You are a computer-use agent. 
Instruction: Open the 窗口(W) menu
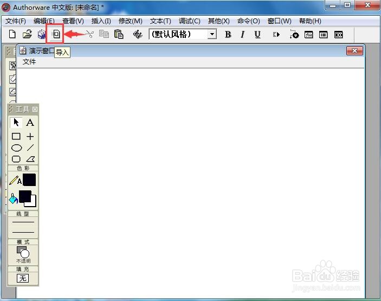point(279,21)
